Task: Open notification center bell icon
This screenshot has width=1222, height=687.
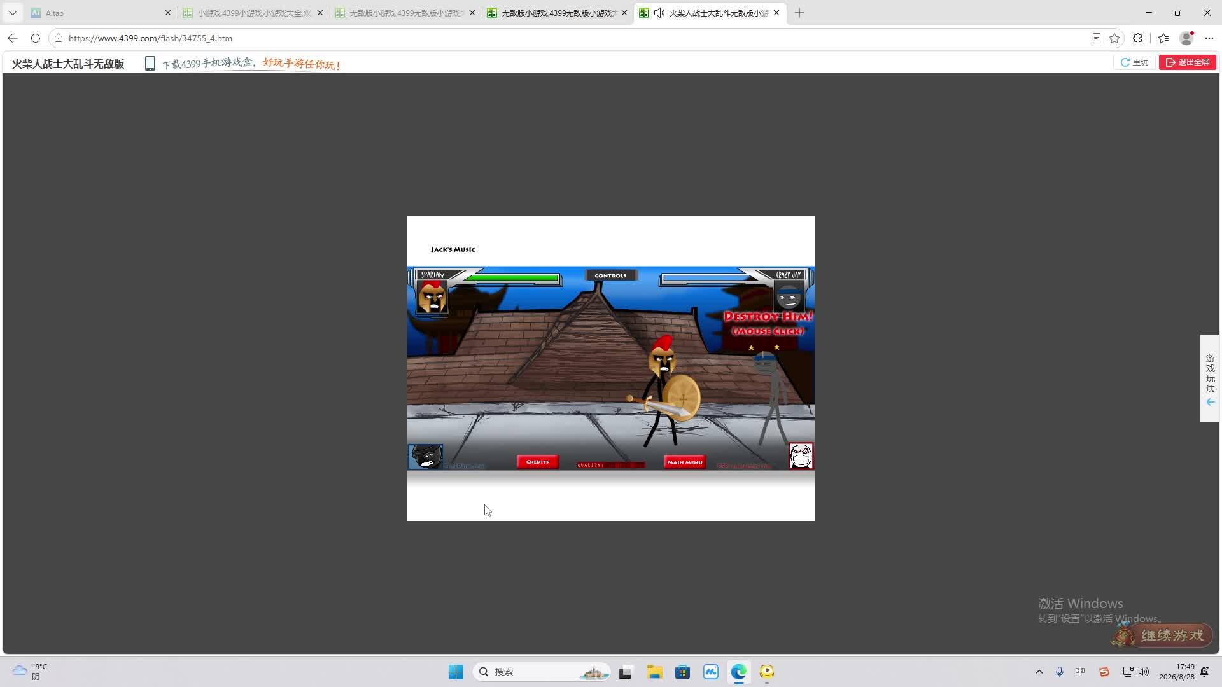Action: [x=1205, y=672]
